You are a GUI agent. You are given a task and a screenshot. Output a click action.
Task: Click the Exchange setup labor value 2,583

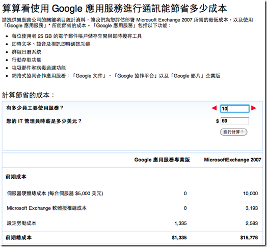click(252, 223)
